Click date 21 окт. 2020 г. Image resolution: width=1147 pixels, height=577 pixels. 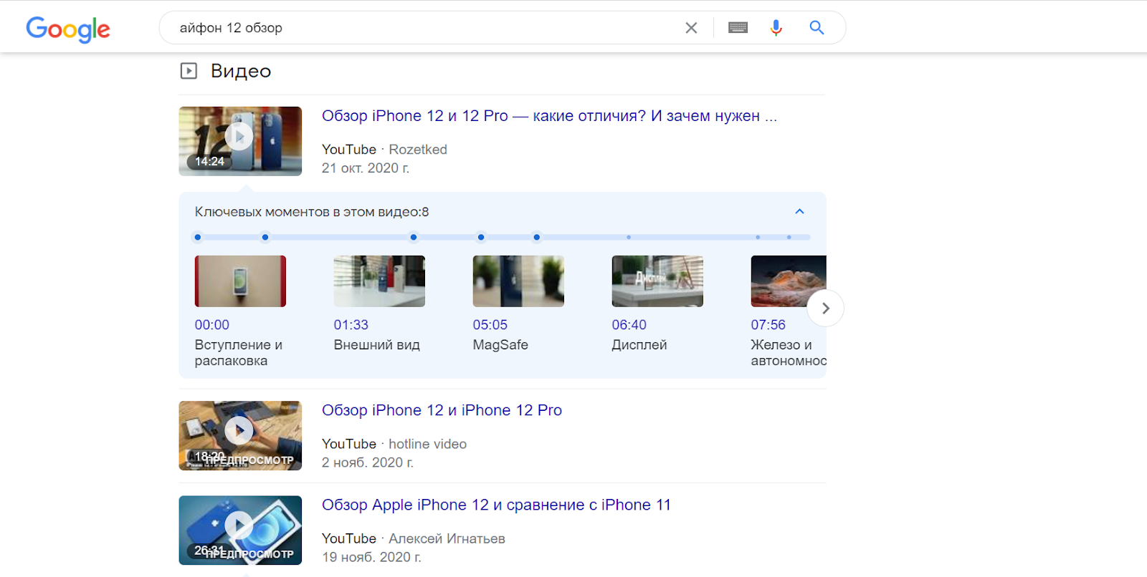[366, 168]
